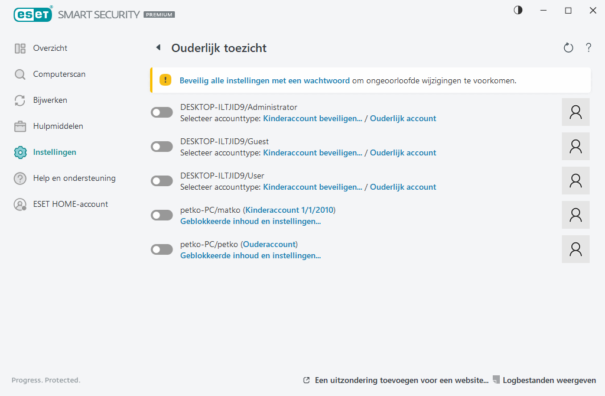Click the Guest account avatar icon

(x=575, y=147)
